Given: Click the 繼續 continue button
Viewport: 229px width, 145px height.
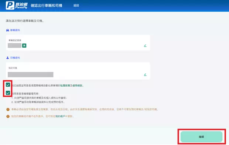Looking at the screenshot, I should 201,137.
